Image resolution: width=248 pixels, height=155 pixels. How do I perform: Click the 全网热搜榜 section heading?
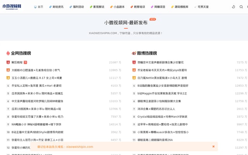(x=21, y=53)
